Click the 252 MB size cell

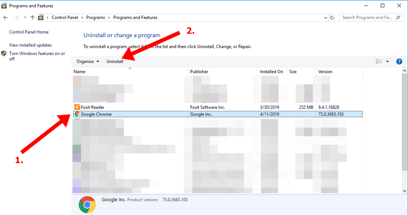306,107
